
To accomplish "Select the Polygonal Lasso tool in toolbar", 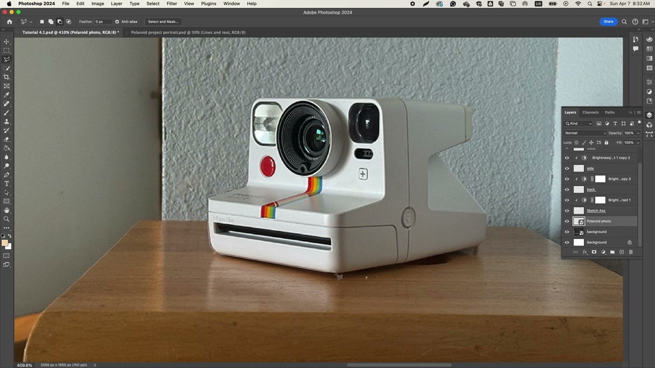I will tap(7, 59).
